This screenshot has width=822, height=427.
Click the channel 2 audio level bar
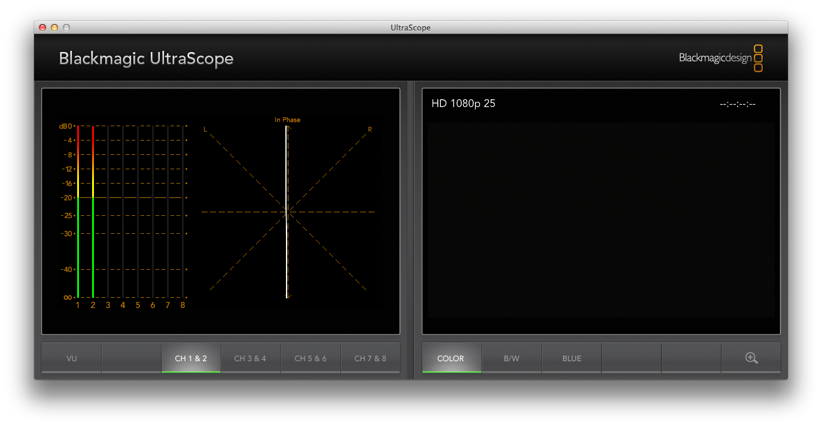coord(93,212)
